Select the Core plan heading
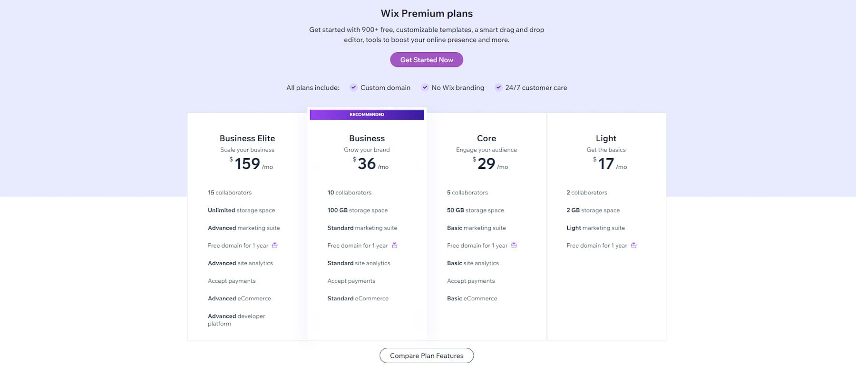Image resolution: width=856 pixels, height=374 pixels. [486, 138]
